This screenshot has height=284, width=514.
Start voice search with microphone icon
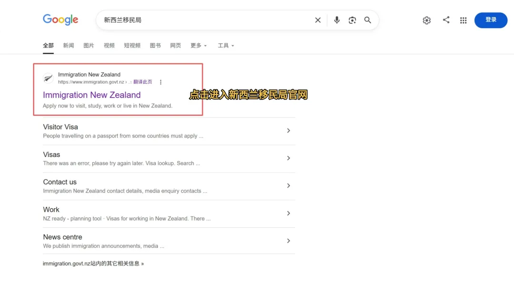tap(336, 20)
